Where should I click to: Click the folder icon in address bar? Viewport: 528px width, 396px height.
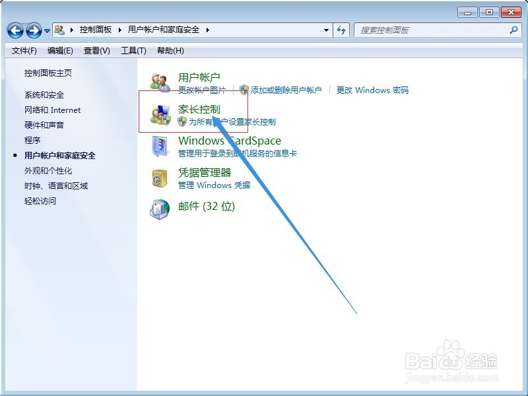click(60, 30)
